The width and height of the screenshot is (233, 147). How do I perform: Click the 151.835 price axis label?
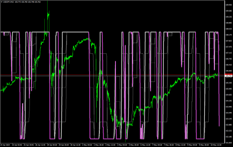coord(229,143)
